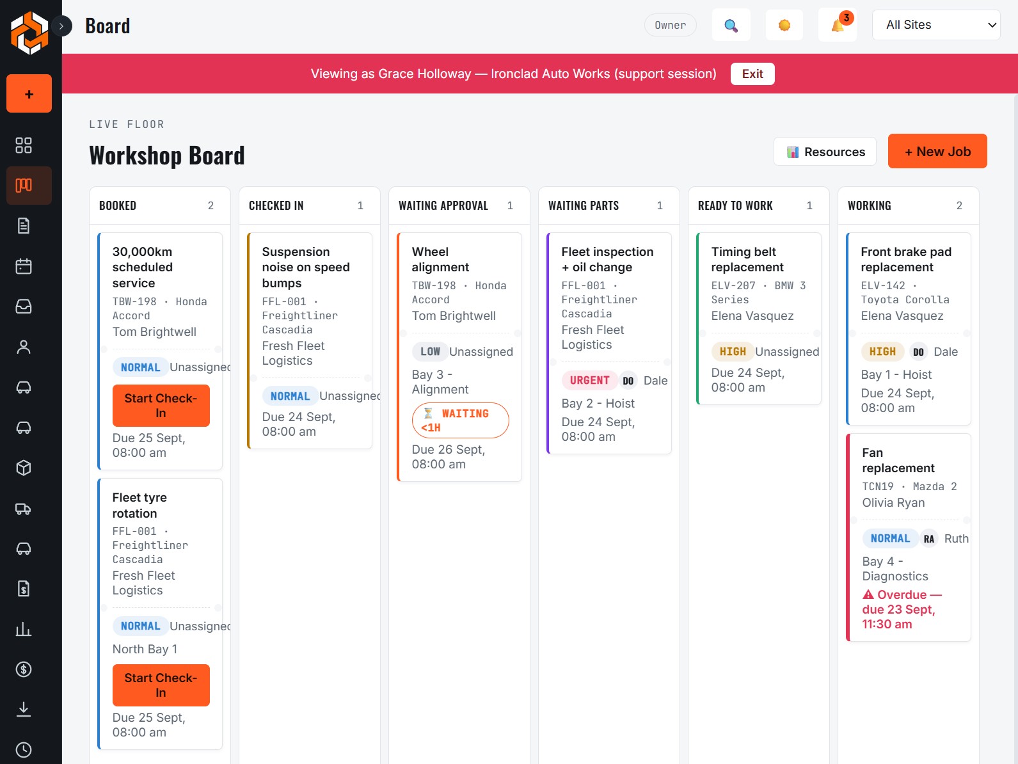Open search with the magnifying glass icon
This screenshot has height=764, width=1018.
pos(731,26)
